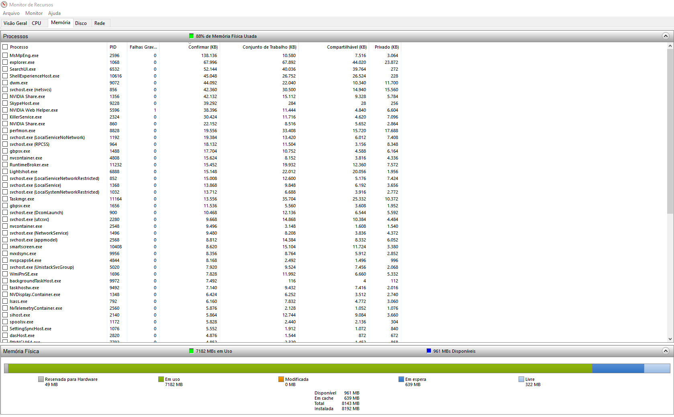Click the green 88% memory usage indicator
This screenshot has width=674, height=417.
coord(191,36)
